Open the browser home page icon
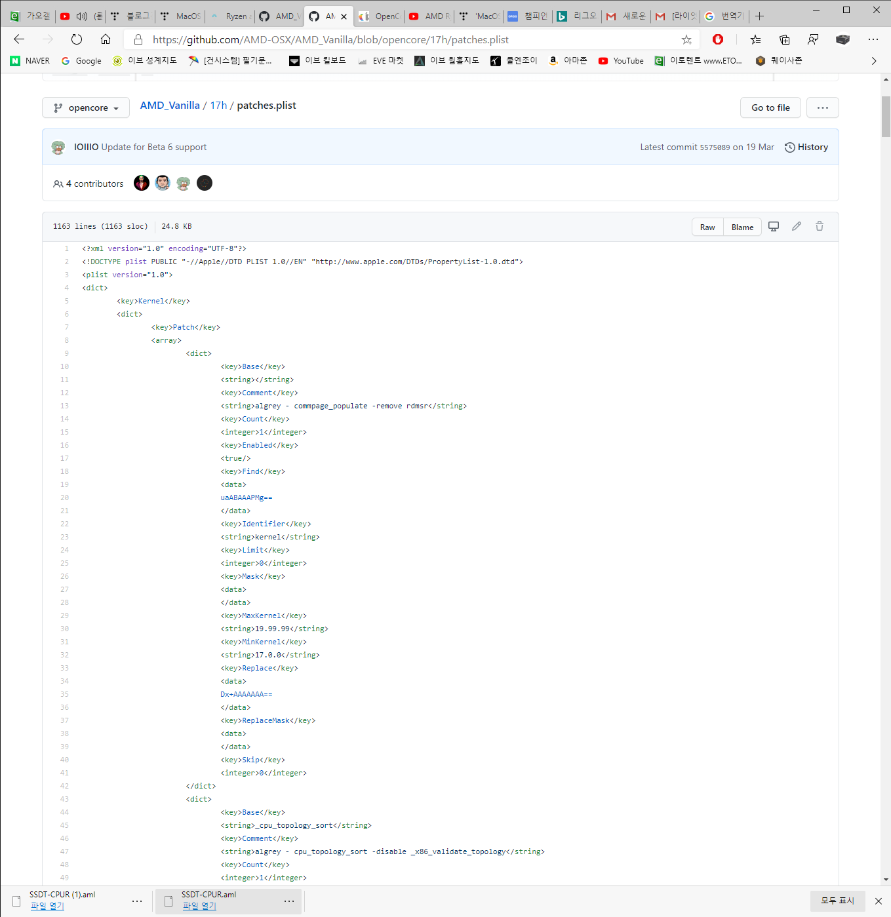This screenshot has width=891, height=917. (x=106, y=39)
